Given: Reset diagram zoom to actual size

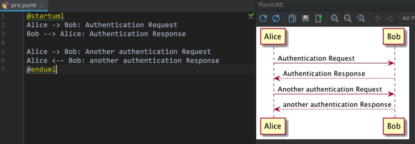Looking at the screenshot, I should pos(361,18).
